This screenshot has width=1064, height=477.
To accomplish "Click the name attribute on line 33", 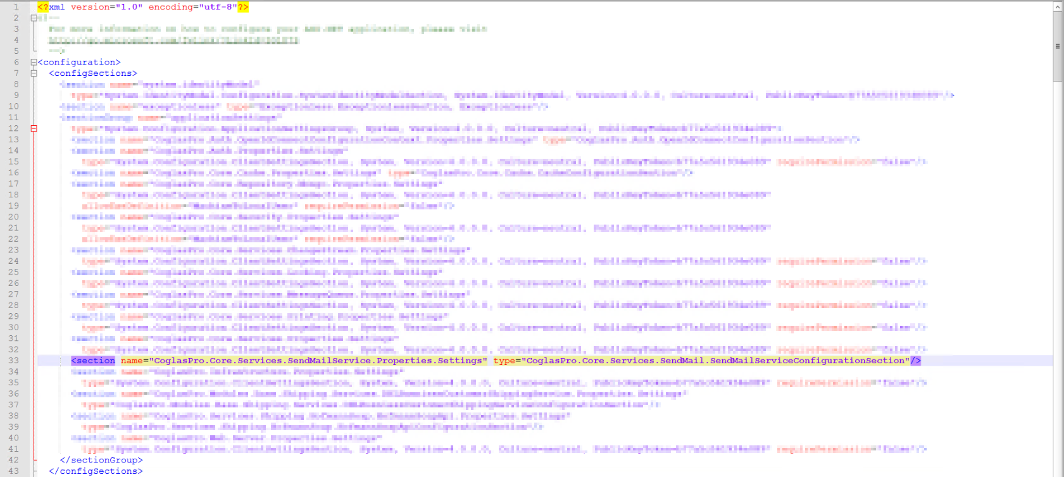I will point(132,361).
